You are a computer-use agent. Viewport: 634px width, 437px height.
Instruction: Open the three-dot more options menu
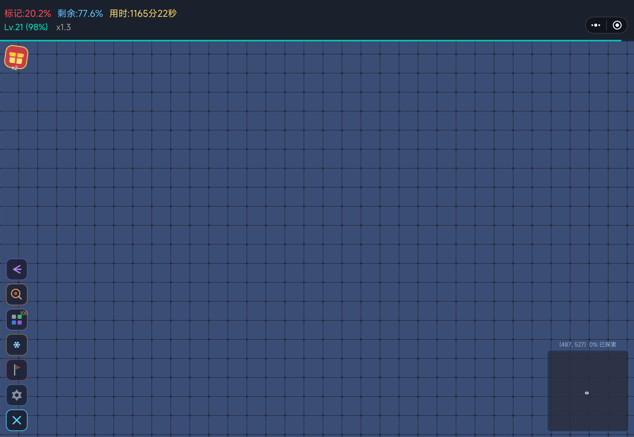click(596, 25)
